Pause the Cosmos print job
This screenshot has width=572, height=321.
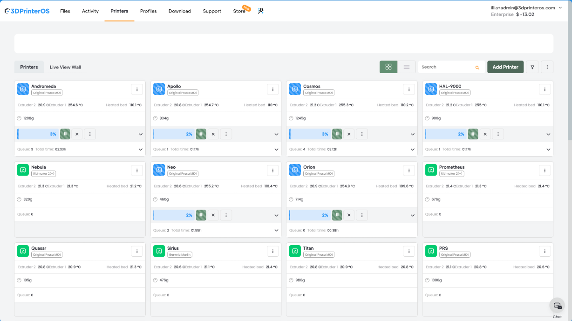tap(337, 134)
